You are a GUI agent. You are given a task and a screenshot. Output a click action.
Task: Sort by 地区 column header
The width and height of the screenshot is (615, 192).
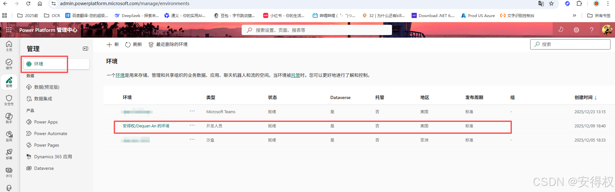425,97
